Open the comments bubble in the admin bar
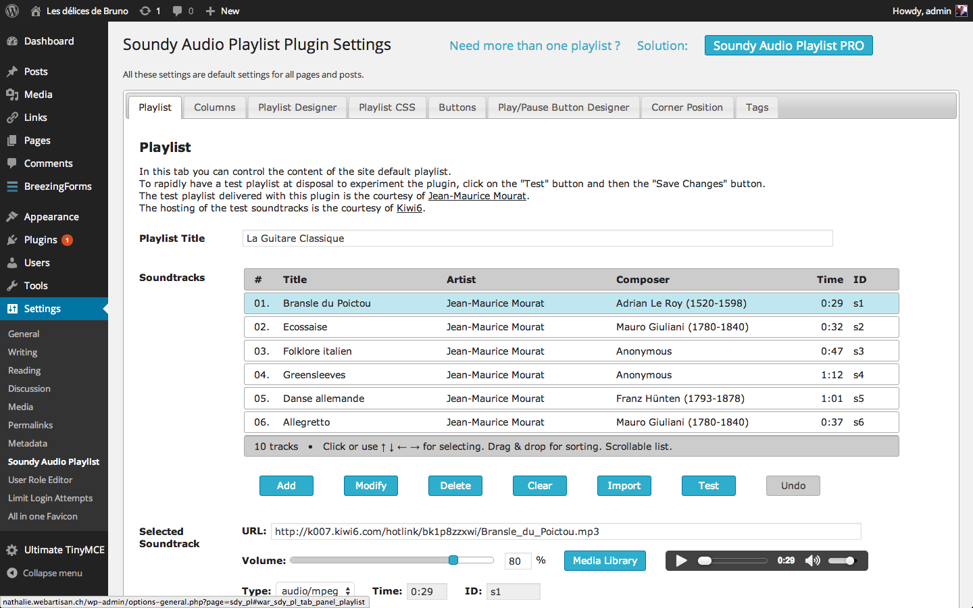 [x=182, y=11]
